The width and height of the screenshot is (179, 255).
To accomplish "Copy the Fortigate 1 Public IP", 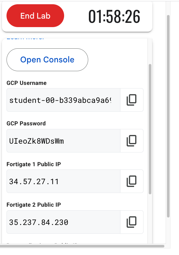I will click(132, 181).
